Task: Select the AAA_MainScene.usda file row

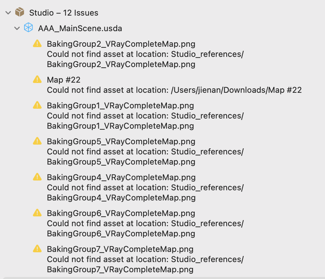Action: pyautogui.click(x=162, y=28)
